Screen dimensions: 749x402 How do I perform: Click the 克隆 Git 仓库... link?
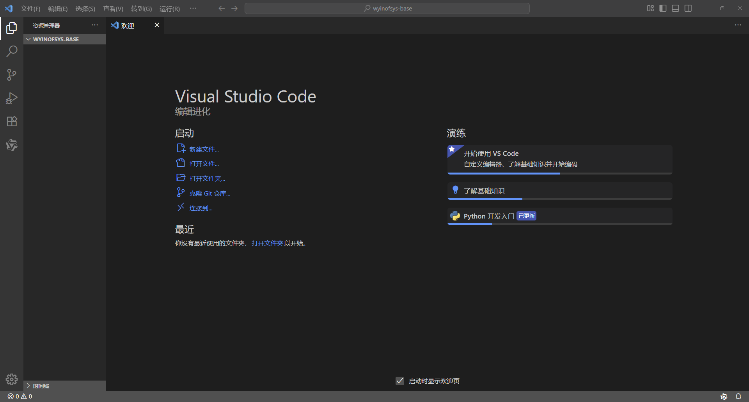[x=210, y=193]
